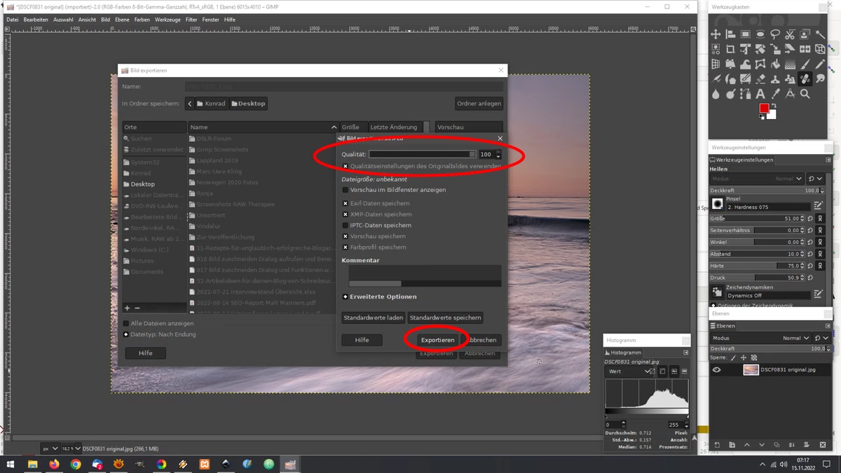Click 'Ordner anlegen' button
Screen dimensions: 841x473
click(479, 104)
